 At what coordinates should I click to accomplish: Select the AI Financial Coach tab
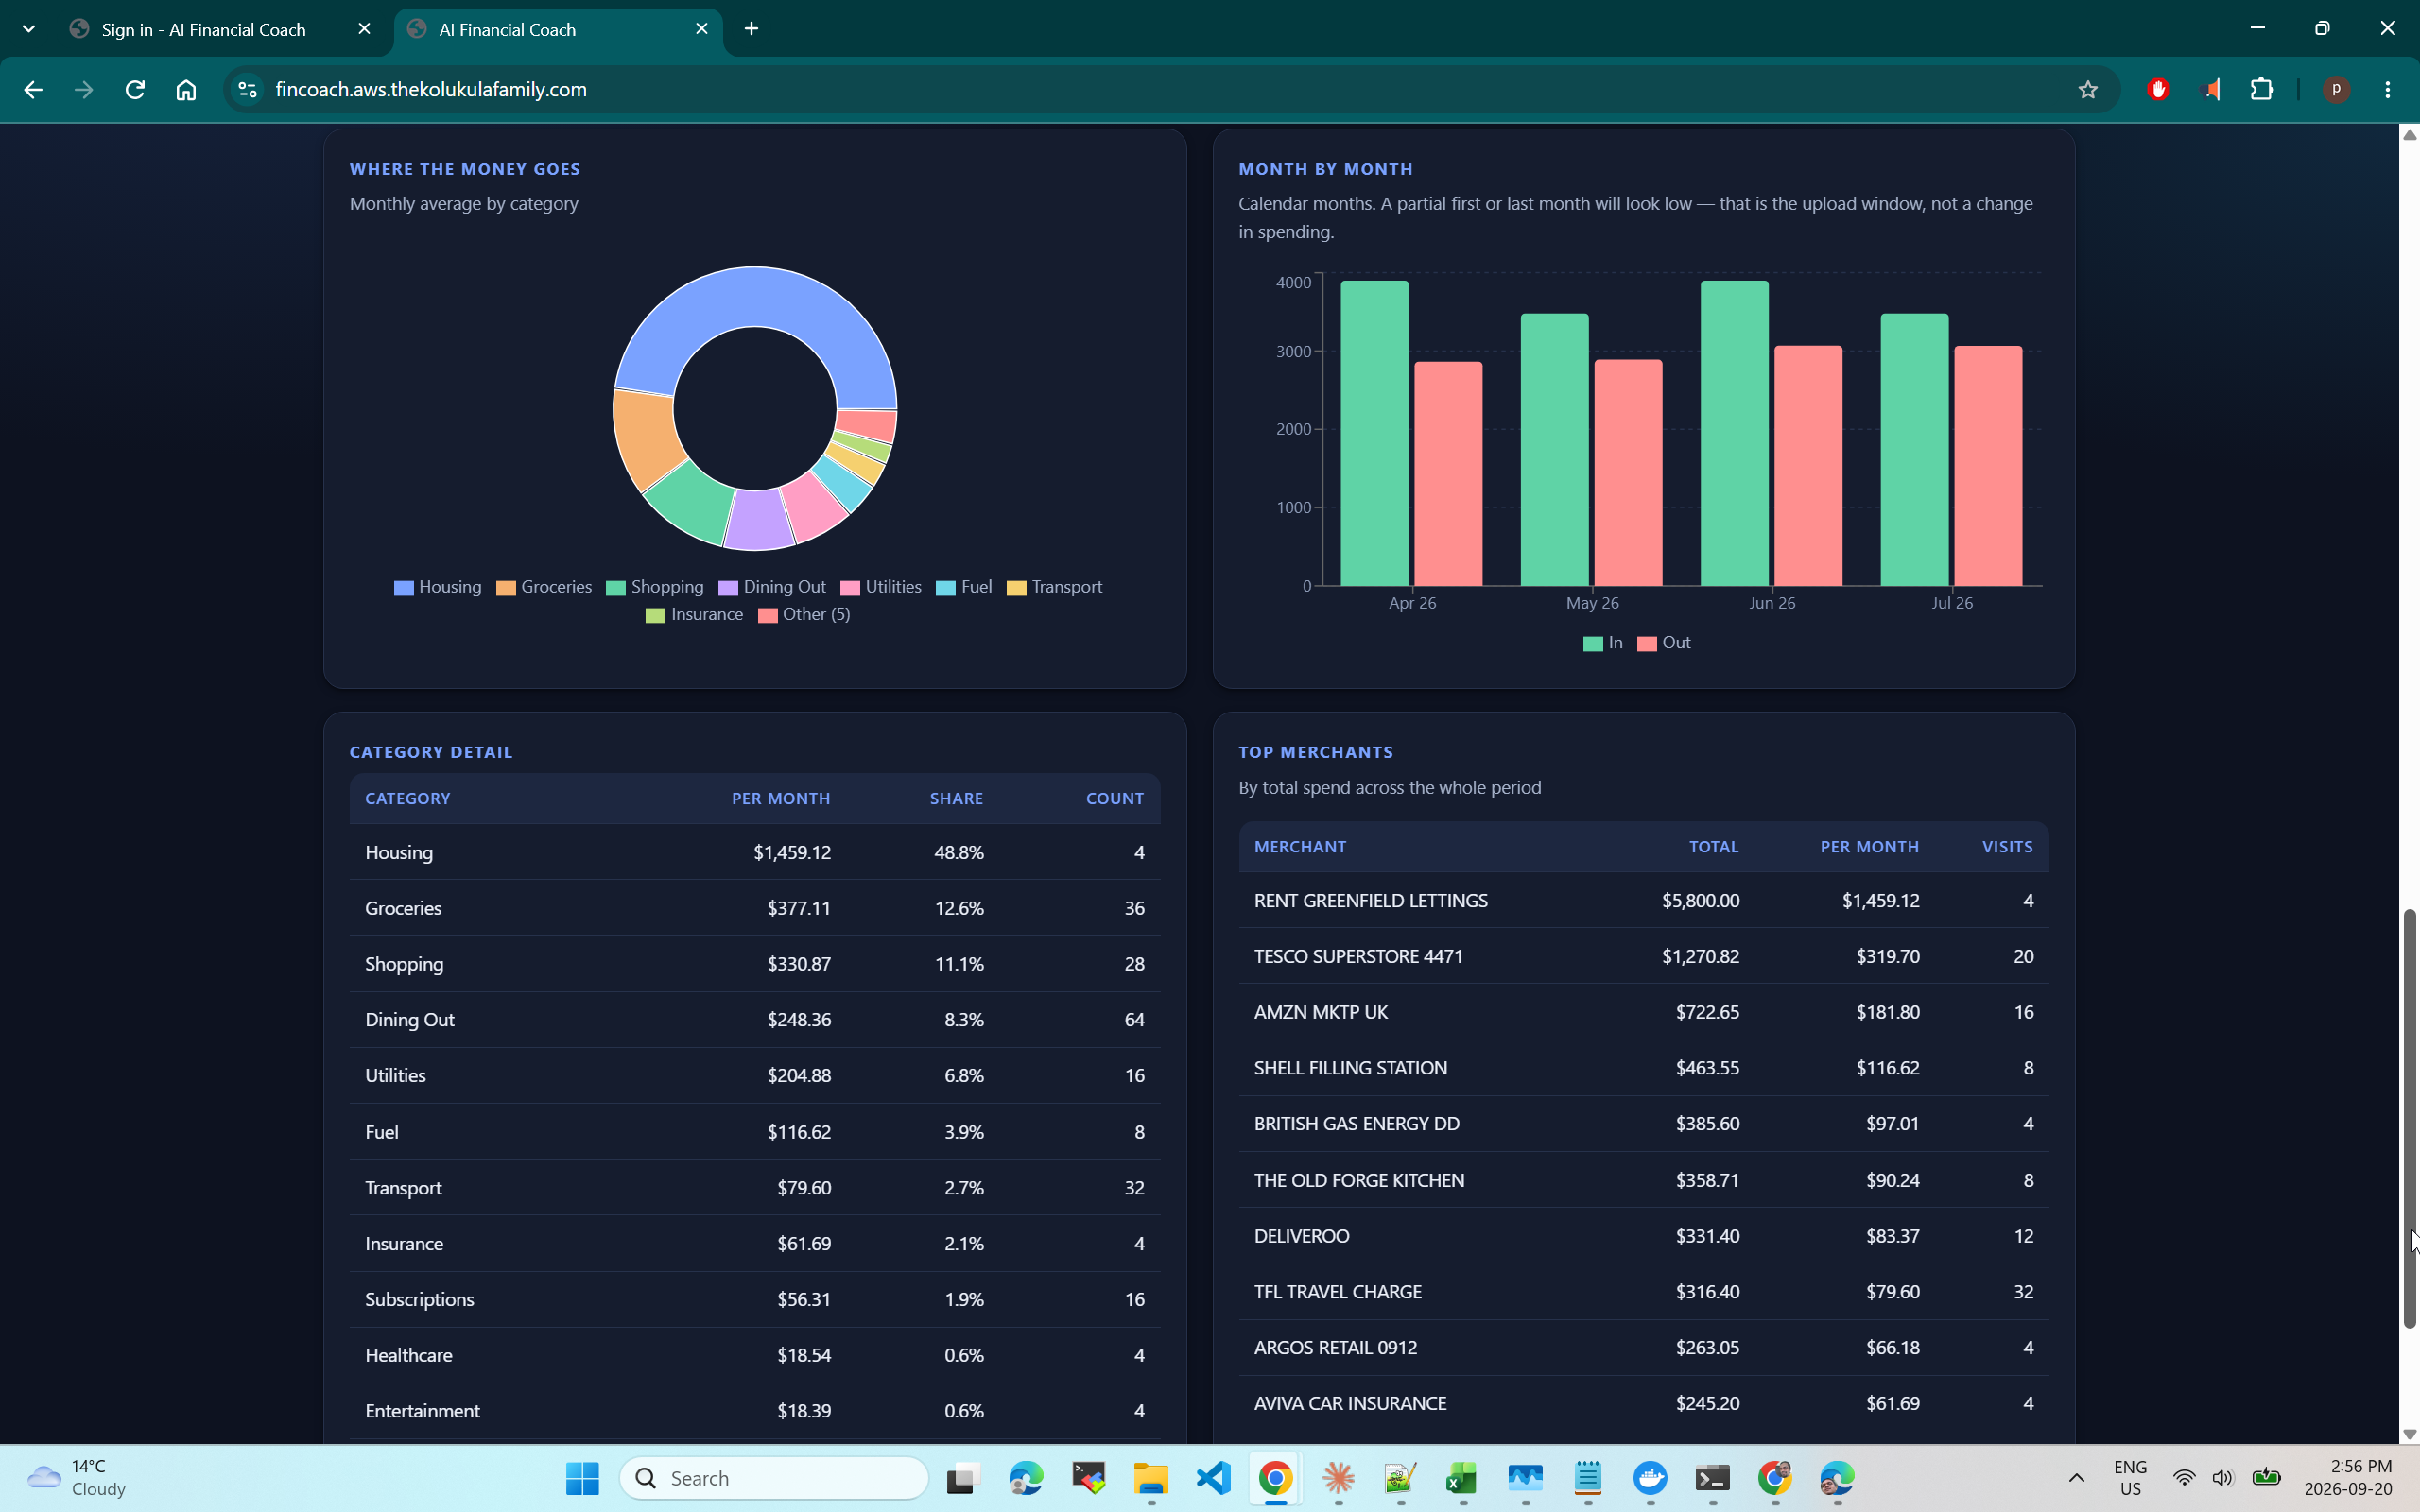point(558,30)
